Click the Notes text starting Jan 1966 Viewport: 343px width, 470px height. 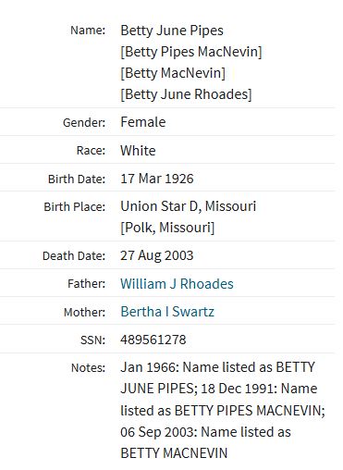[223, 410]
